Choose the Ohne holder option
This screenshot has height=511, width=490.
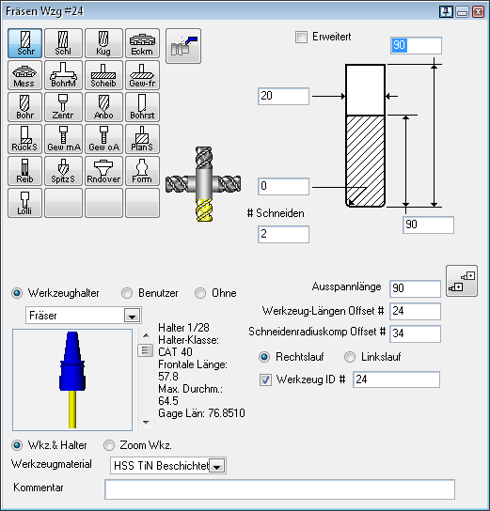[200, 293]
